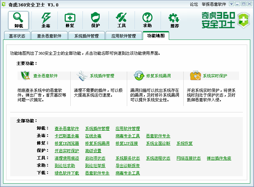Open the 弹出插件免疫 link

pos(219,158)
